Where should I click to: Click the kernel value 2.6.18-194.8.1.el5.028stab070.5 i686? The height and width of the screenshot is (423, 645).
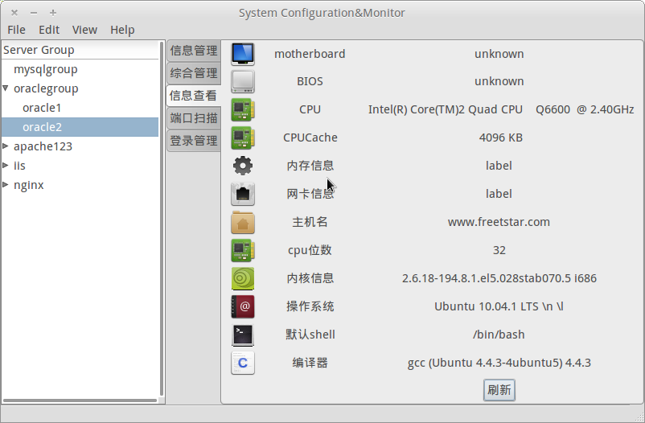[x=499, y=278]
